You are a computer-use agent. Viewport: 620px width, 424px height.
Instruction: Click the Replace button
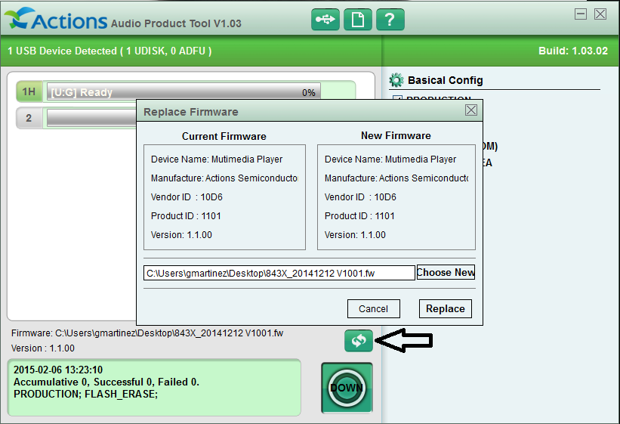coord(445,308)
